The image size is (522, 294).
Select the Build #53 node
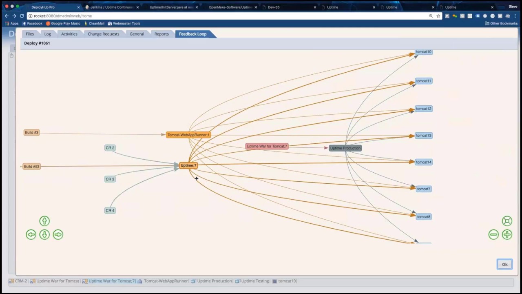click(x=31, y=166)
